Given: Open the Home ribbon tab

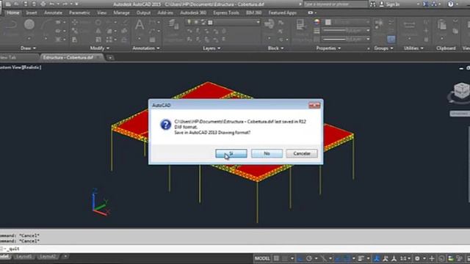Looking at the screenshot, I should point(13,13).
